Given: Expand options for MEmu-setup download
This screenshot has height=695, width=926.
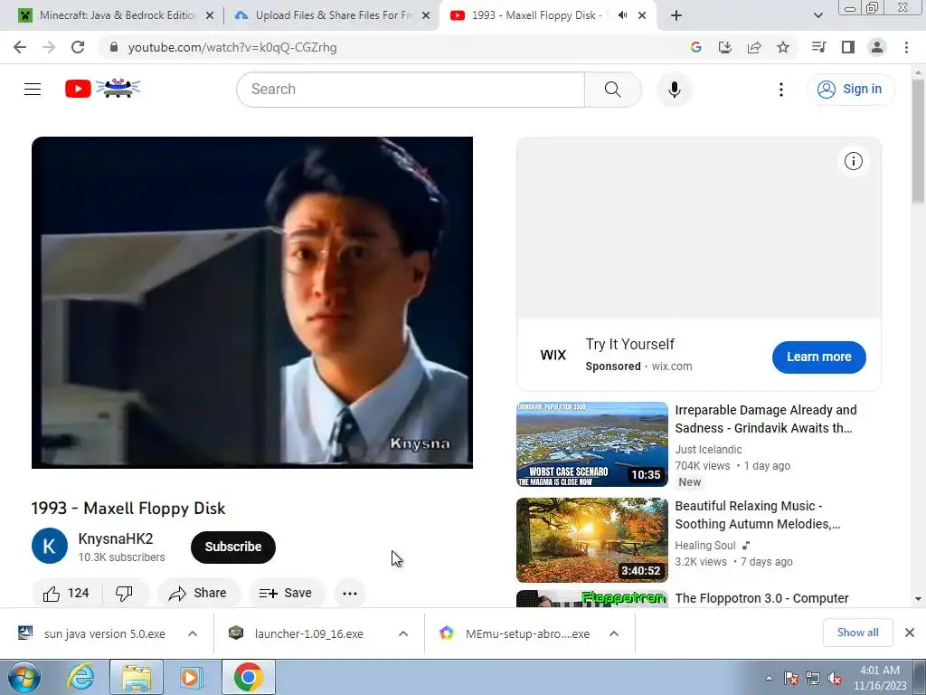Looking at the screenshot, I should [614, 633].
